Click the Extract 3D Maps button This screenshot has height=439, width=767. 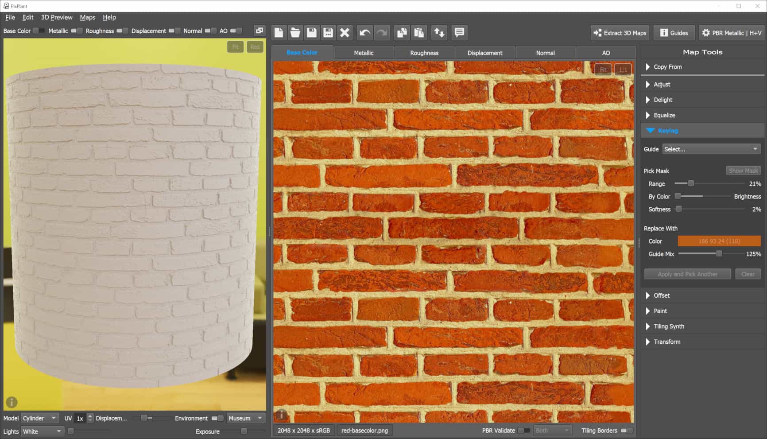click(x=620, y=33)
